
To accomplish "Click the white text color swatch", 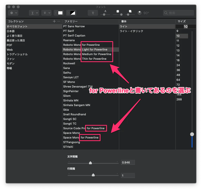I will pos(60,13).
